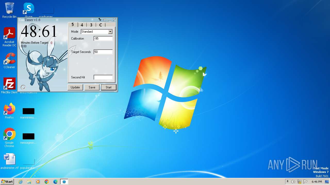Viewport: 330px width, 185px height.
Task: Open the volume speaker tray icon
Action: coord(293,182)
